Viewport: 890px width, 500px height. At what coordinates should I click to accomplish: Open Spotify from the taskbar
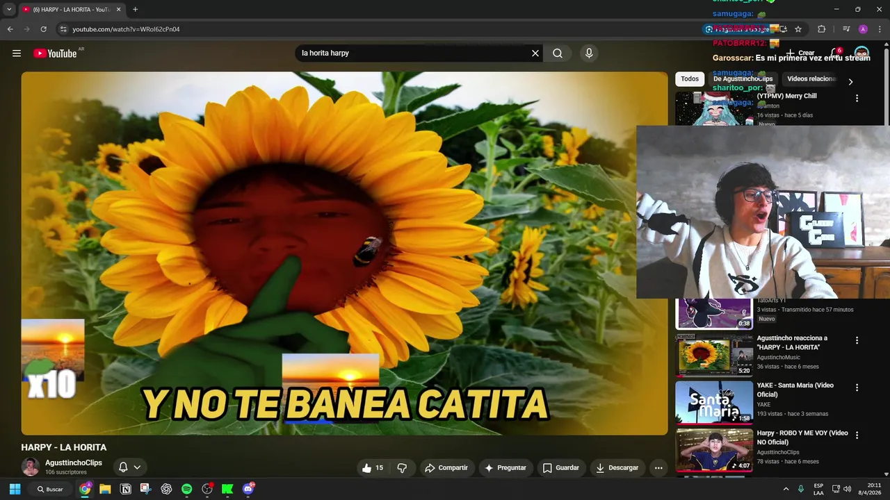187,489
